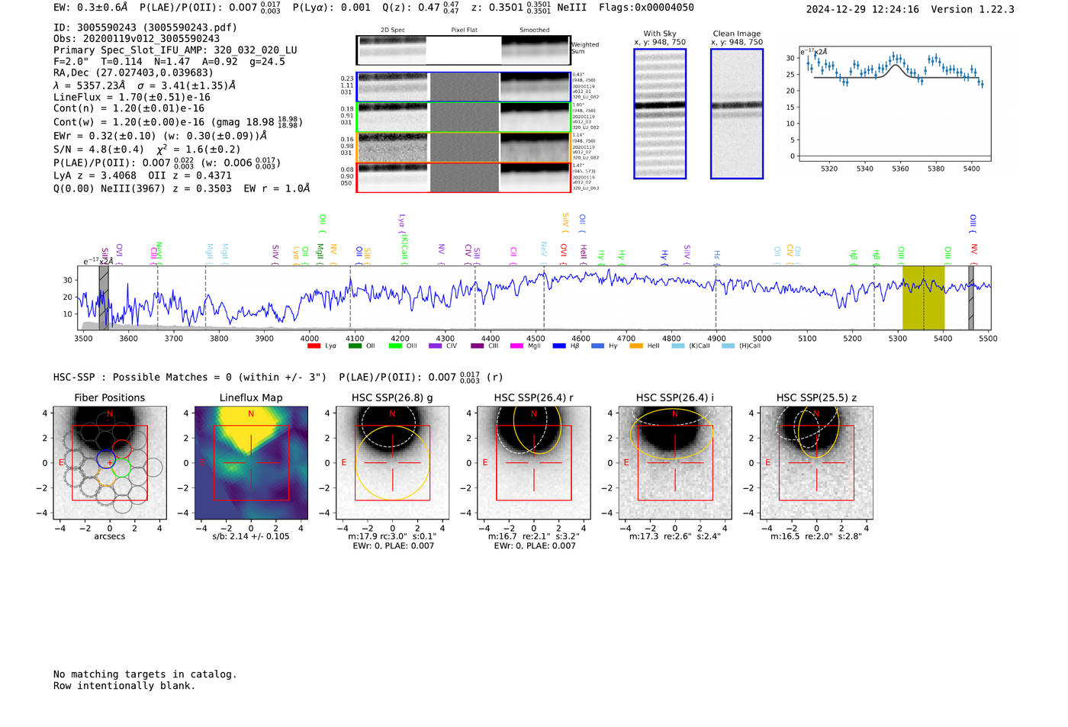The height and width of the screenshot is (727, 1068).
Task: Select the blue-bordered fiber spectrum row
Action: (464, 87)
